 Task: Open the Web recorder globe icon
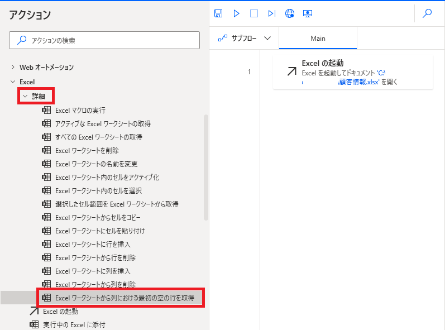tap(289, 13)
